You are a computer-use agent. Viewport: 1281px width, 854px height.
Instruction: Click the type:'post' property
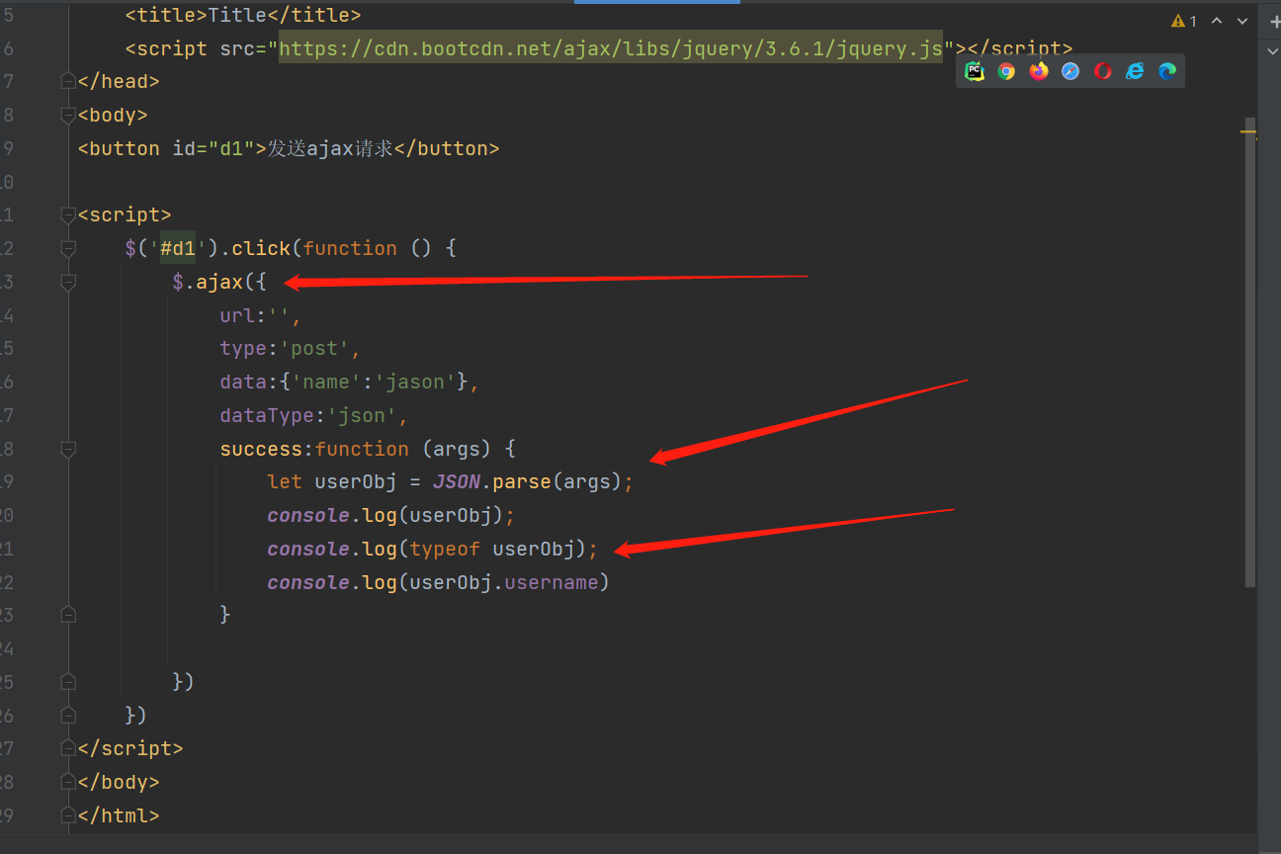click(290, 349)
